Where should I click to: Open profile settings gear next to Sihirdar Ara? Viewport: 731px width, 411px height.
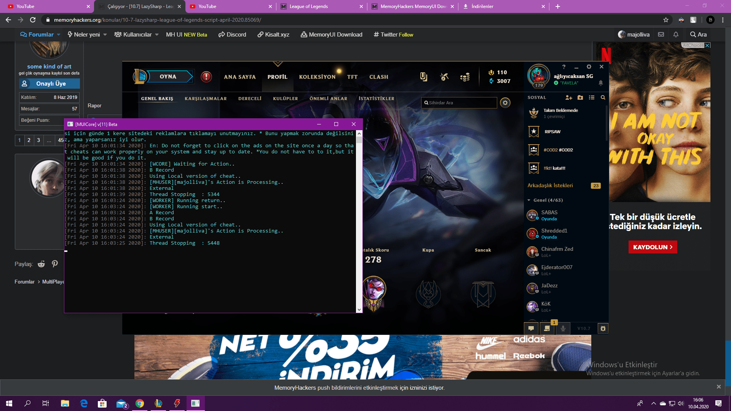pos(505,103)
